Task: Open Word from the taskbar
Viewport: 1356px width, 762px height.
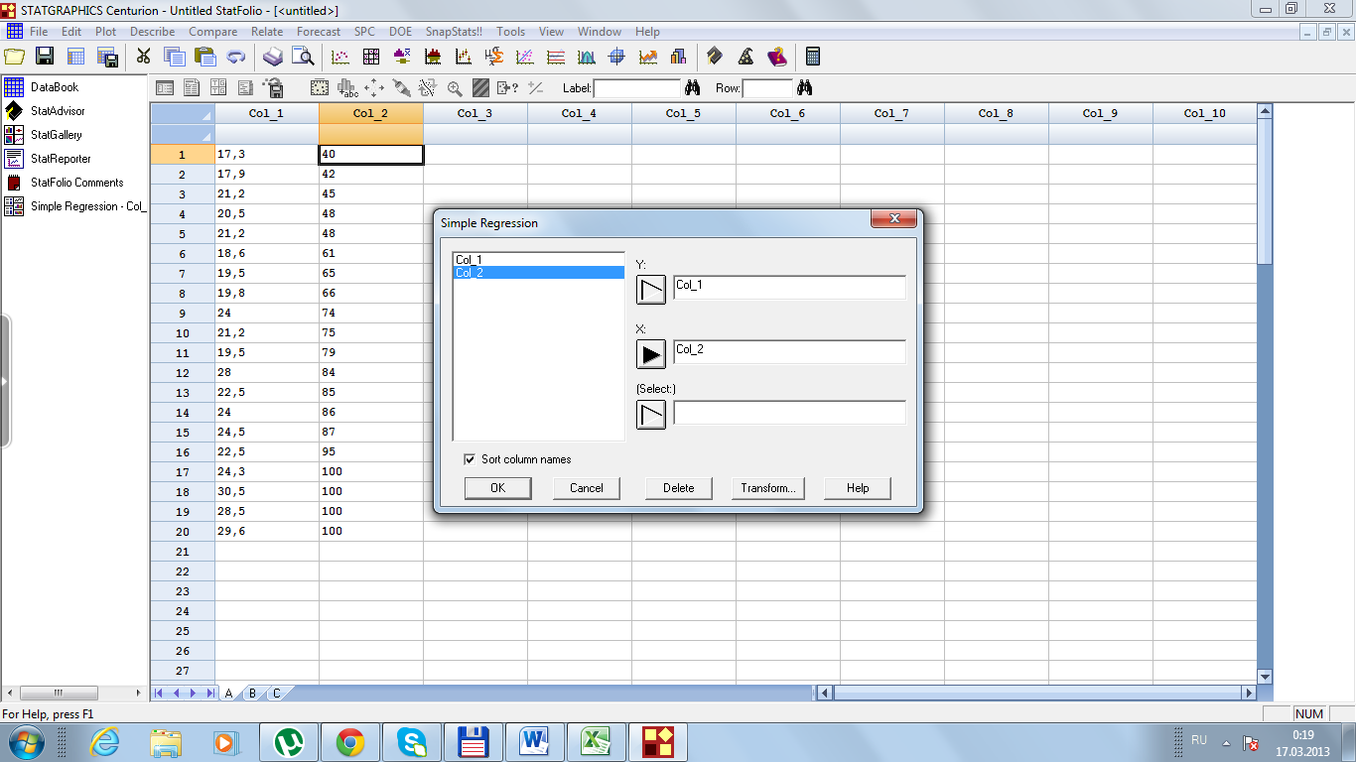Action: tap(534, 741)
